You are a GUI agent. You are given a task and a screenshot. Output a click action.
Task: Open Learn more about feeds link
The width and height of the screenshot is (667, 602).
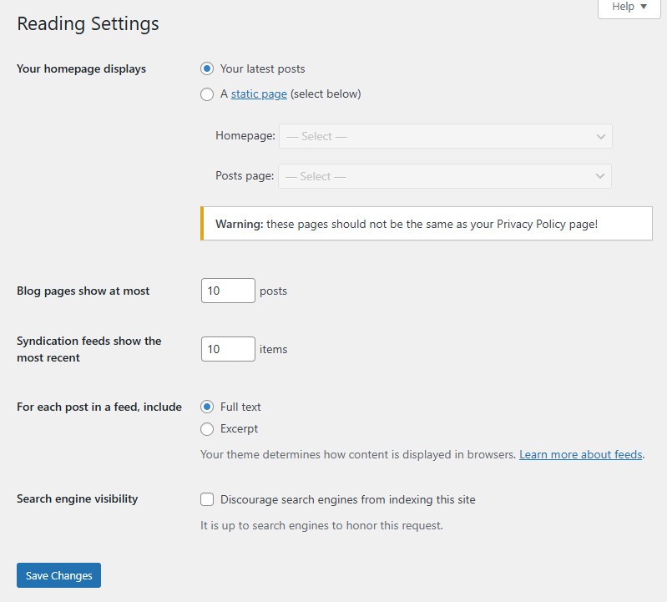point(581,454)
